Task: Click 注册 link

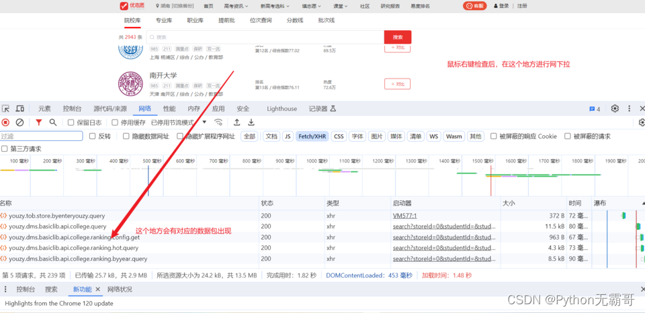Action: click(x=522, y=6)
